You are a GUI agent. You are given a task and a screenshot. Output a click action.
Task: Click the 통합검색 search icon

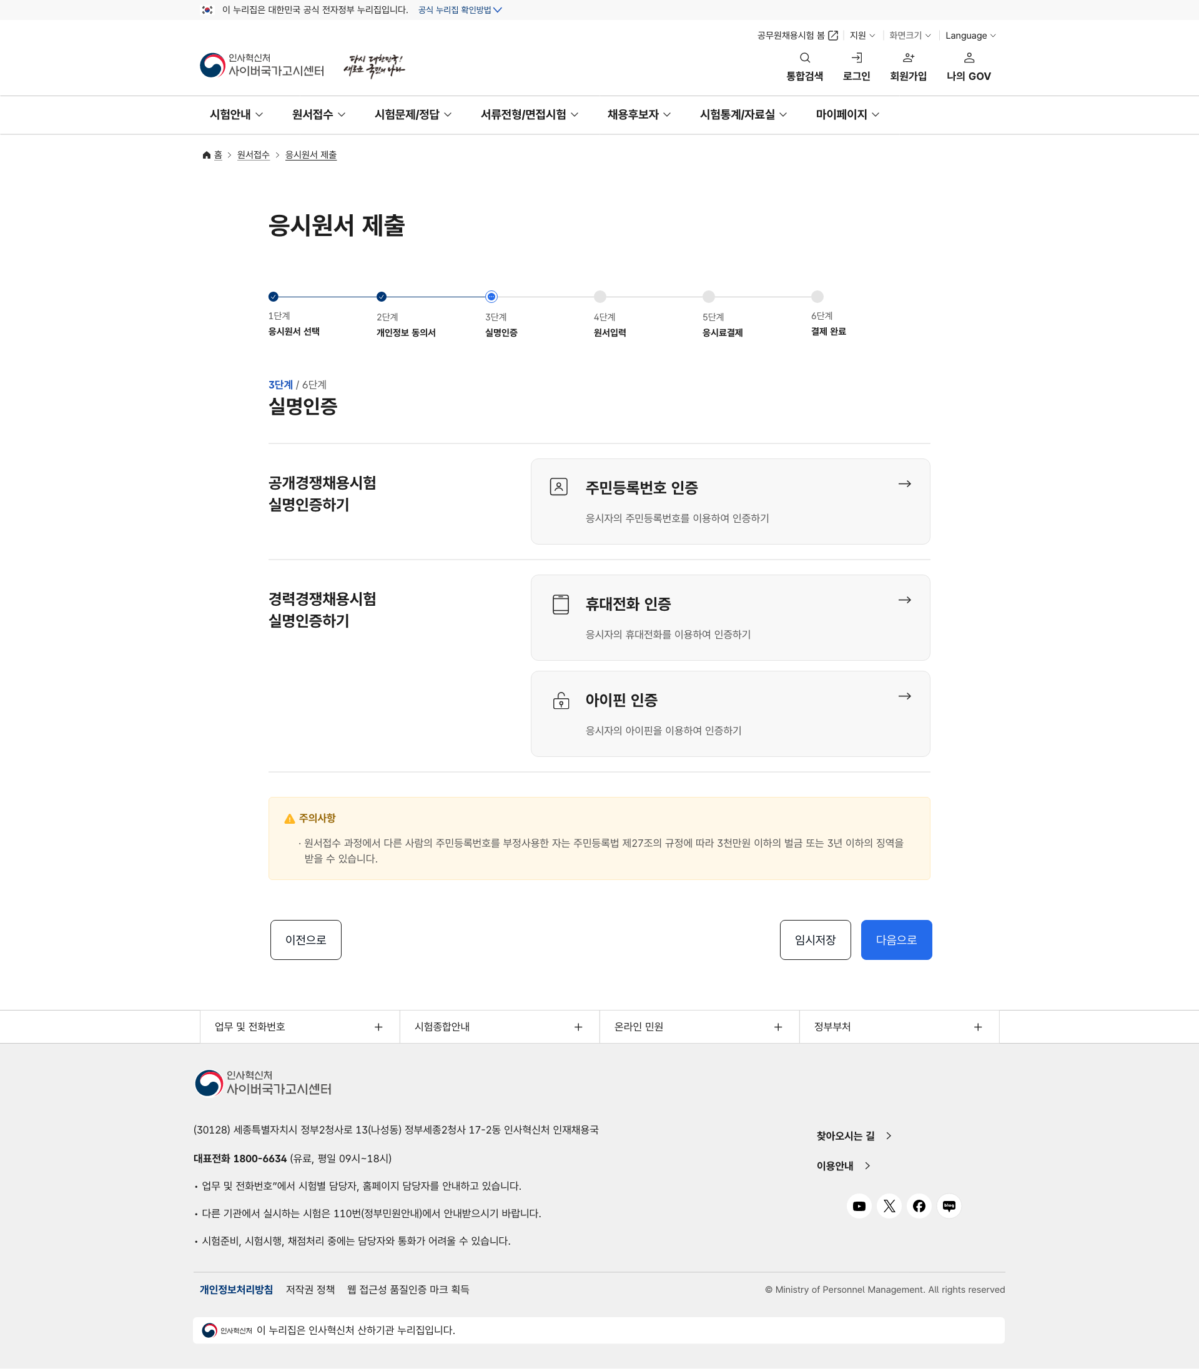[804, 58]
